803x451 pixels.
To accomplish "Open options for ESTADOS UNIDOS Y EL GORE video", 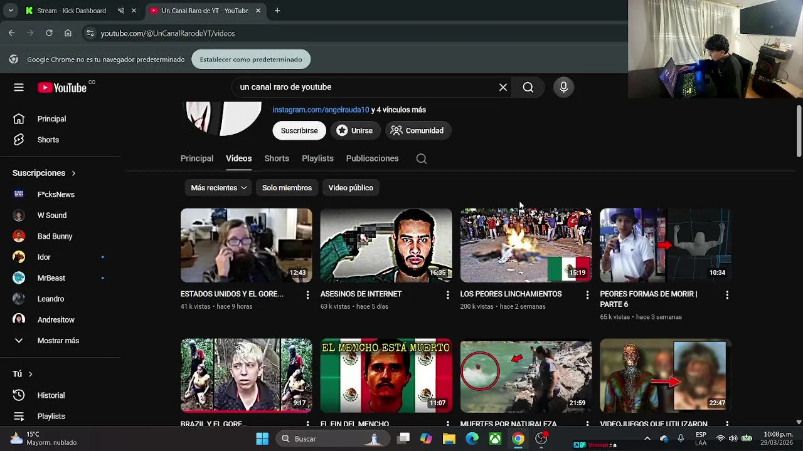I will 307,294.
